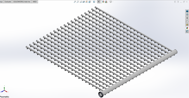Open the File Explorer folder tab
189x98 pixels.
187,21
